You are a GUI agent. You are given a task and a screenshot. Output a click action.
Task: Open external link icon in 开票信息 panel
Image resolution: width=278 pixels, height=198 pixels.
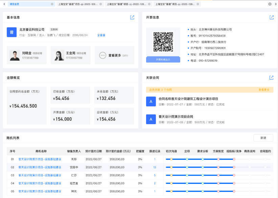coord(272,17)
